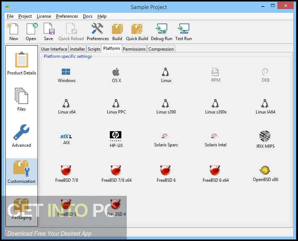The width and height of the screenshot is (298, 241).
Task: Launch Test Run
Action: pos(183,32)
